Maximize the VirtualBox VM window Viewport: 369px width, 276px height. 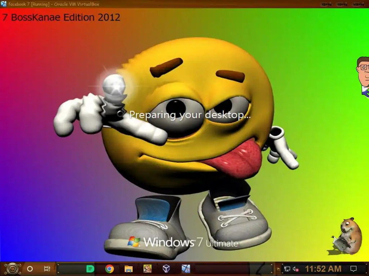342,4
